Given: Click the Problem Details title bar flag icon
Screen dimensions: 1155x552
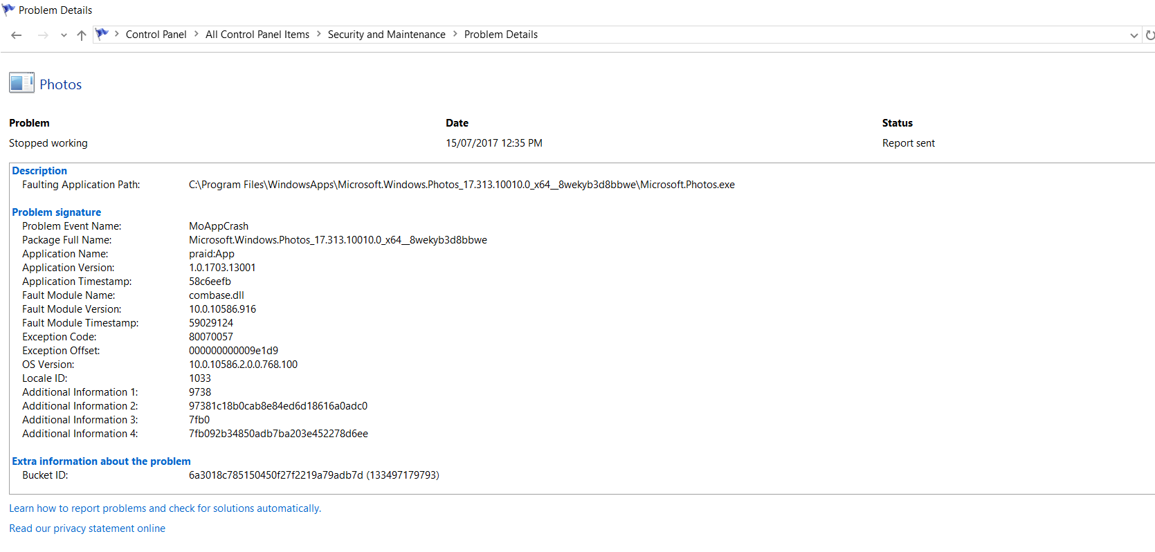Looking at the screenshot, I should tap(9, 10).
